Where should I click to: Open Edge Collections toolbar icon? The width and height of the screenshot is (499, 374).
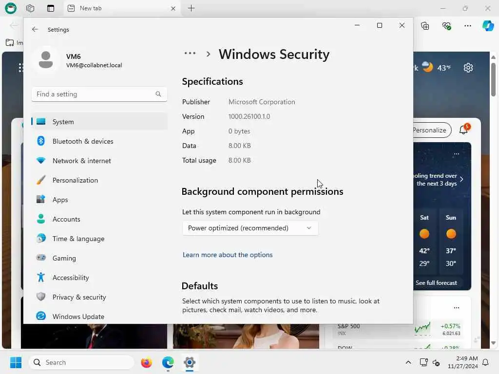coord(425,26)
